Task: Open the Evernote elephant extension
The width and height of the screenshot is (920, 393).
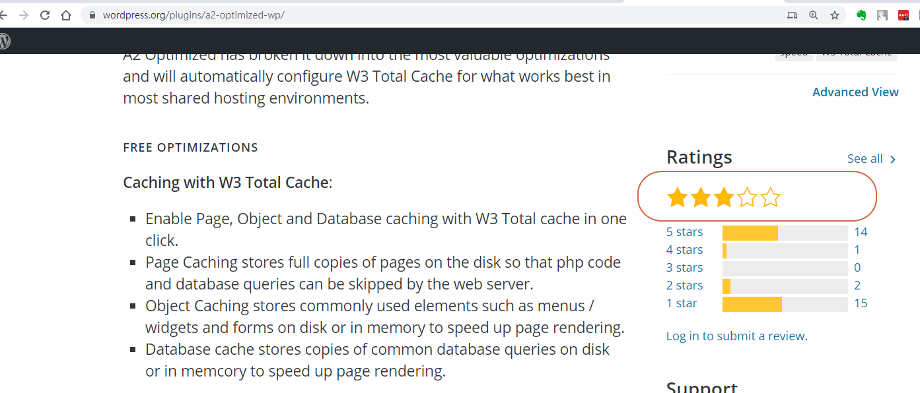Action: tap(861, 15)
